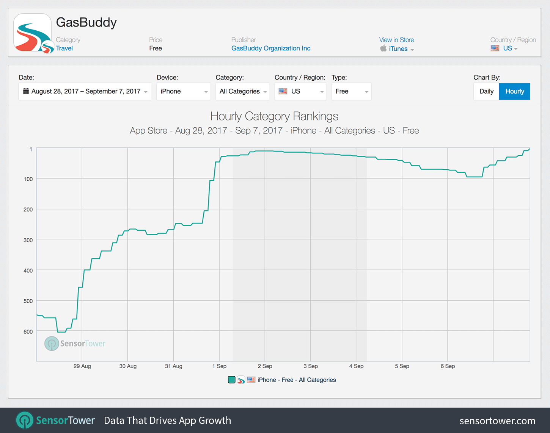Click the Apple logo beside iTunes
The height and width of the screenshot is (433, 550).
pos(383,48)
